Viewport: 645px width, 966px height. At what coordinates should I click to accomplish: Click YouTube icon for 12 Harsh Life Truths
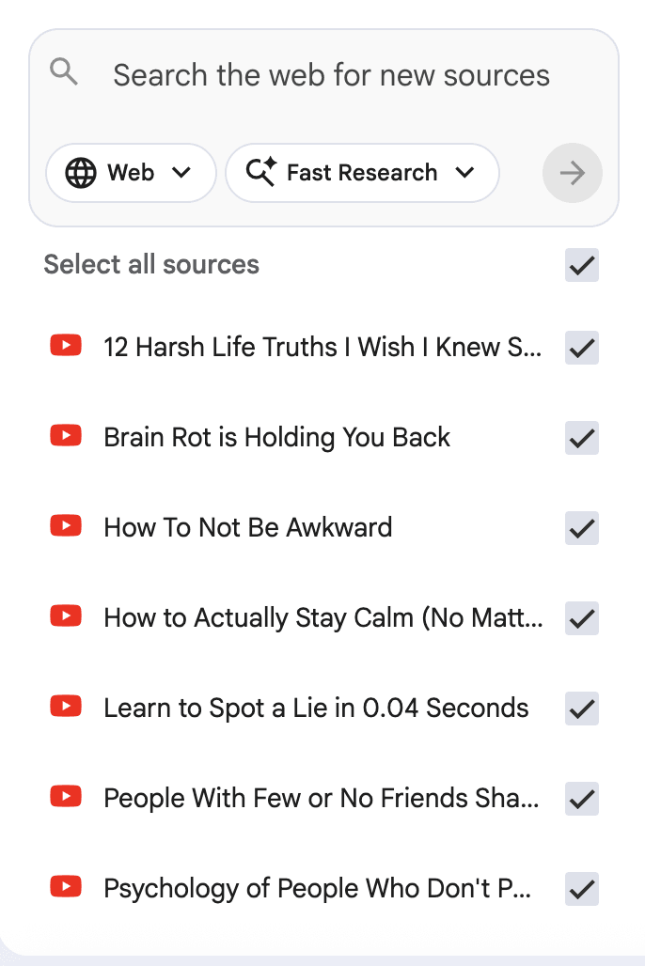click(x=66, y=346)
